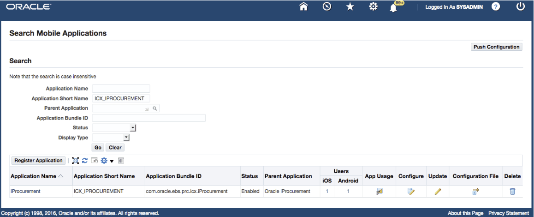The height and width of the screenshot is (217, 534).
Task: Sort by Application Name ascending arrow
Action: pos(60,176)
